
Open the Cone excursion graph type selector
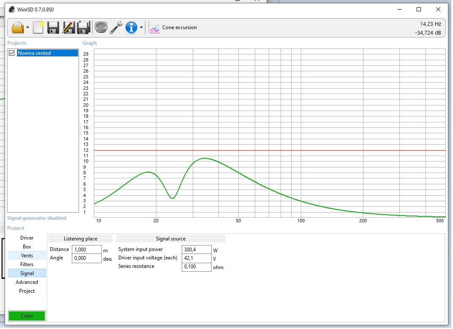(x=173, y=27)
